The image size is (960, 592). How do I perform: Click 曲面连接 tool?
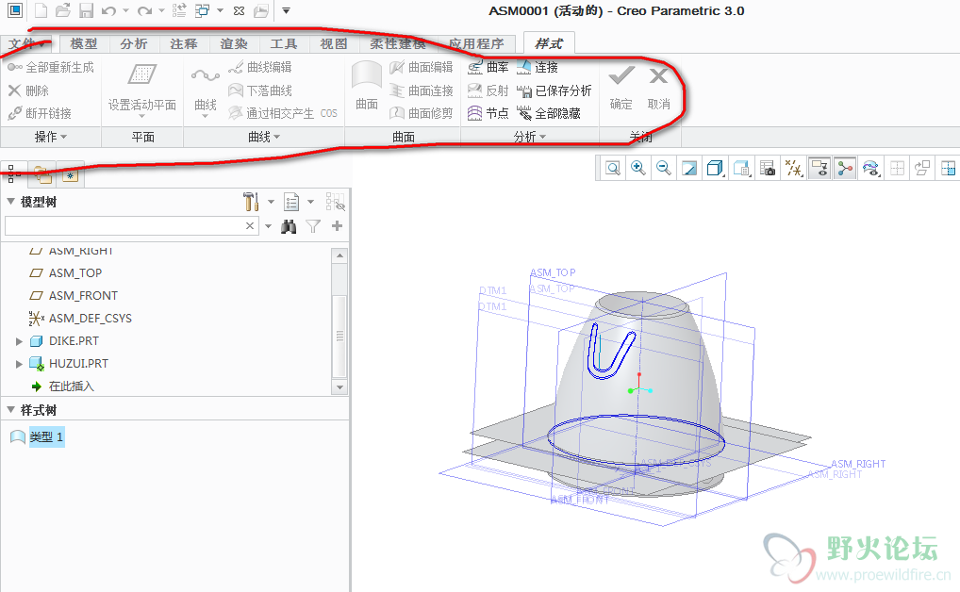422,90
